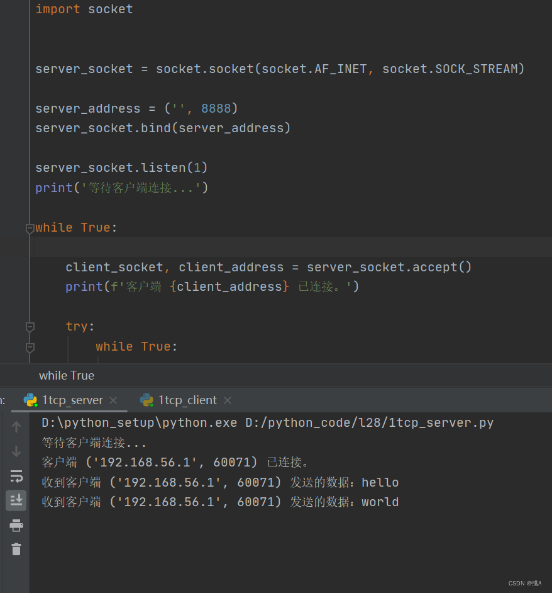552x593 pixels.
Task: Click the Up the stack trace arrow
Action: click(16, 427)
